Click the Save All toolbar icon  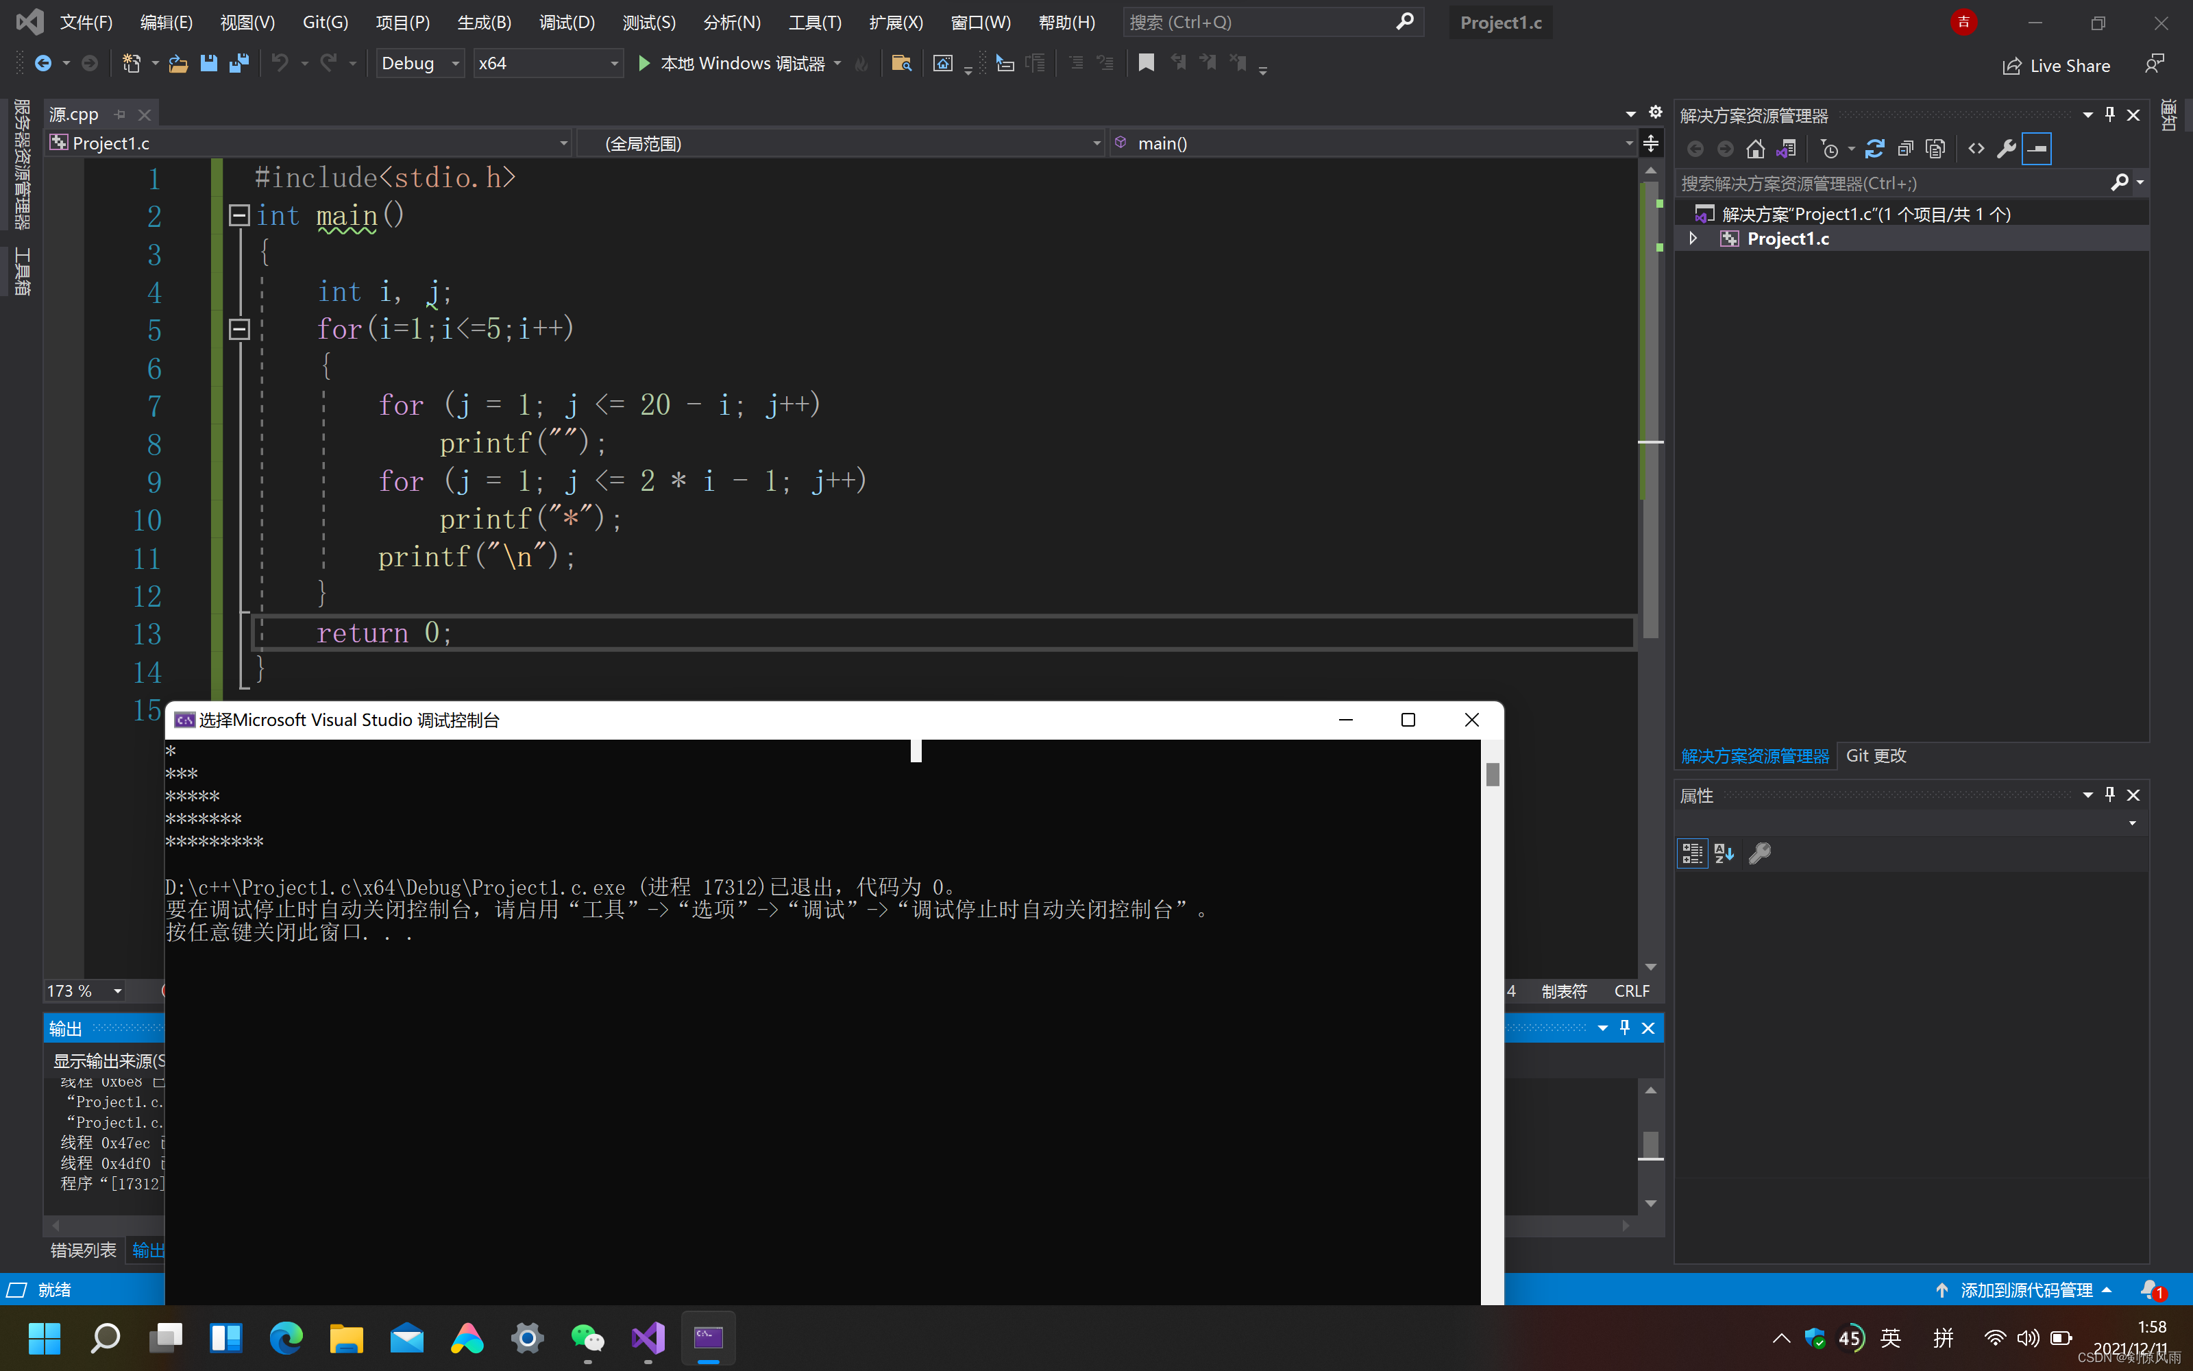coord(239,64)
